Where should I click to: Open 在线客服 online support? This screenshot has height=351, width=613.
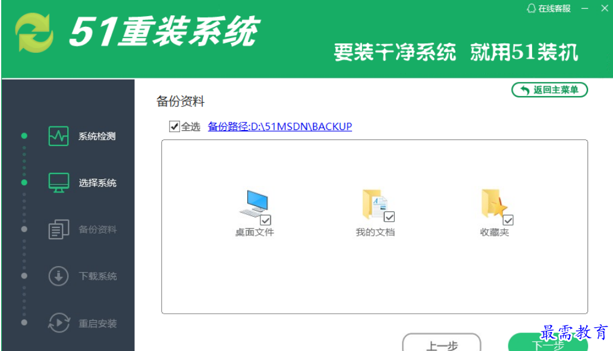pyautogui.click(x=549, y=8)
